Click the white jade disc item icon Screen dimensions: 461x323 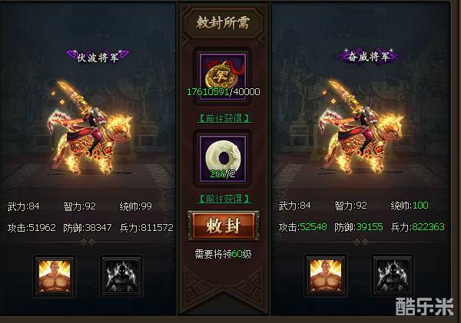pyautogui.click(x=223, y=159)
